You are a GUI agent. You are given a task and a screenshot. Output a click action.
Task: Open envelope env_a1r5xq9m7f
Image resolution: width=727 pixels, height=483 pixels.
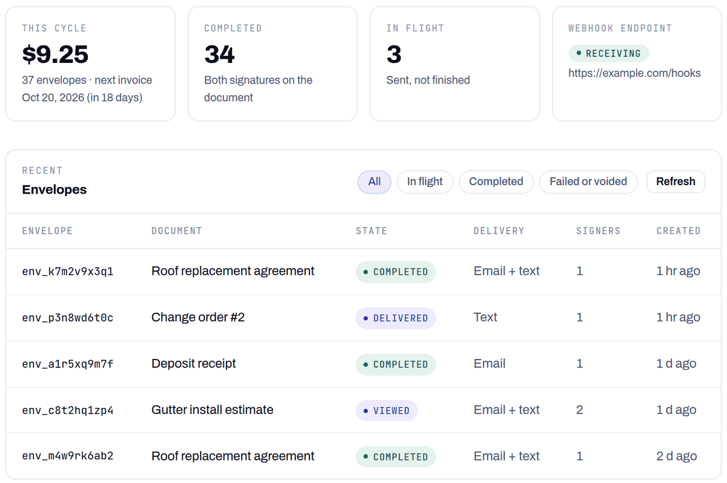pos(68,364)
